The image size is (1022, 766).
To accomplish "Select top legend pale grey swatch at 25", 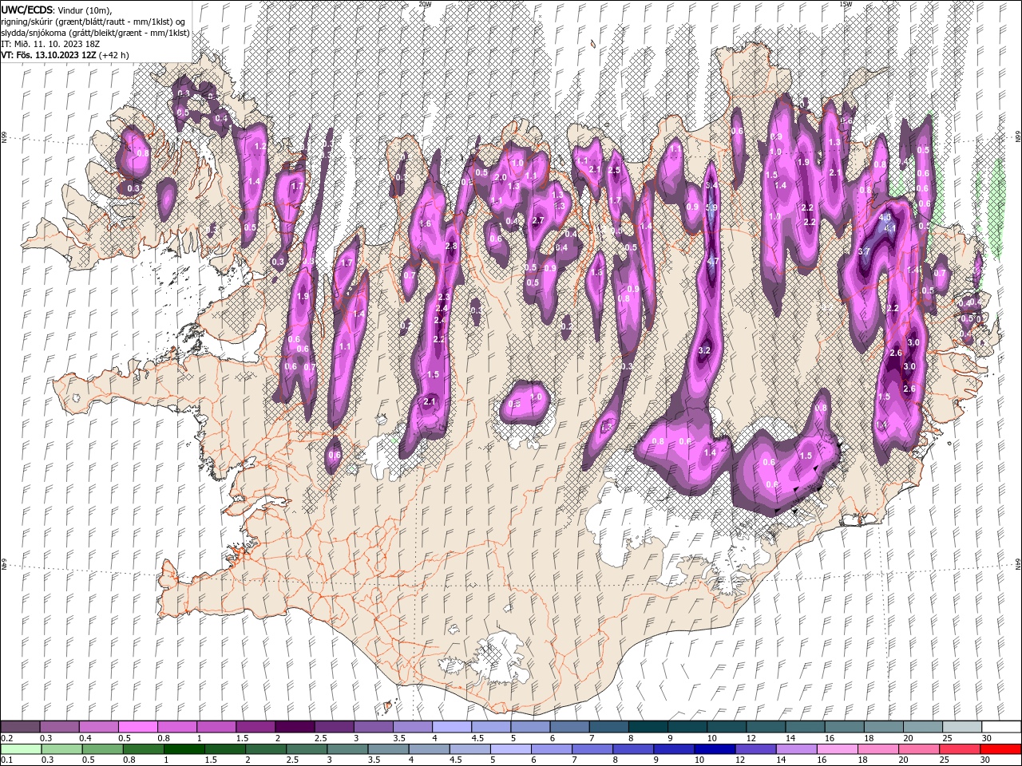I will coord(961,727).
